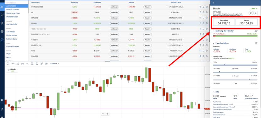Open Meine Favoriten list
The width and height of the screenshot is (261, 118).
(12, 17)
